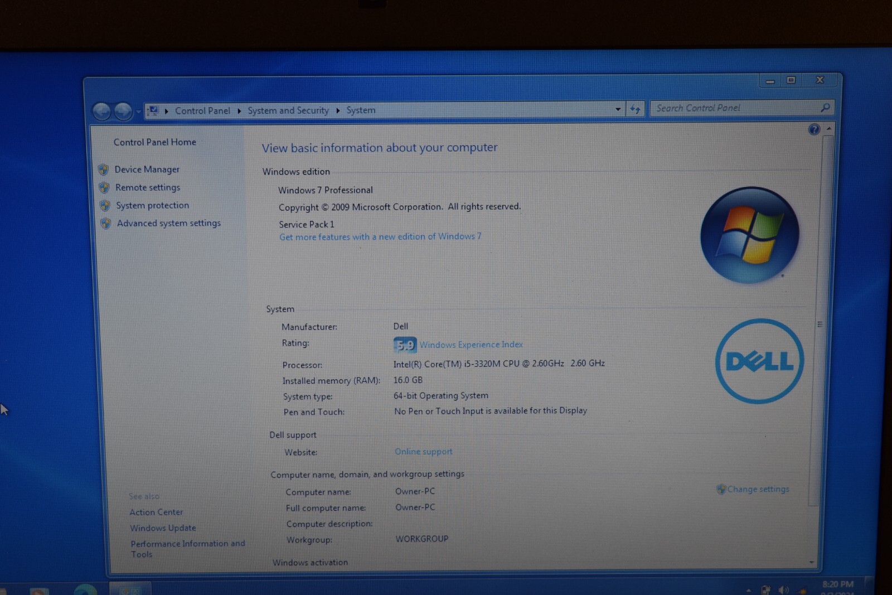Open Remote settings
This screenshot has height=595, width=892.
coord(148,187)
